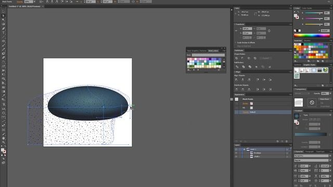Screen dimensions: 333x187
Task: Click the Divide pathfinder icon
Action: pos(237,67)
